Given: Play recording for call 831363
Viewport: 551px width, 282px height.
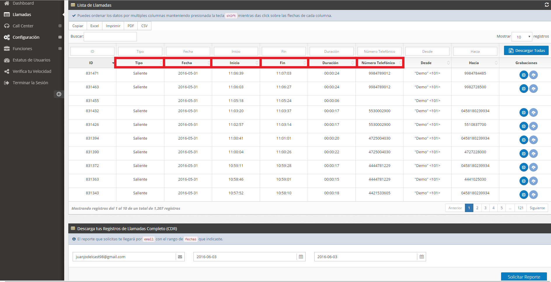Looking at the screenshot, I should pos(524,181).
